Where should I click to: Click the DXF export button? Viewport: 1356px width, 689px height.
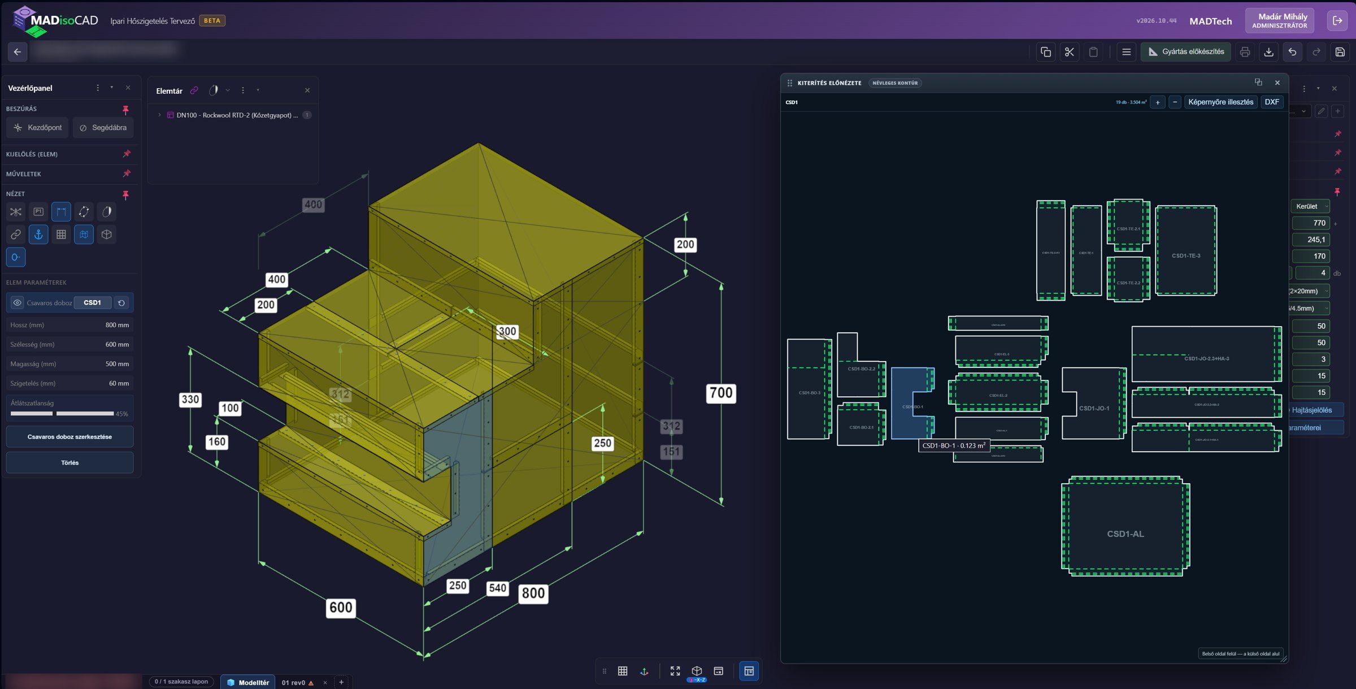click(1272, 102)
